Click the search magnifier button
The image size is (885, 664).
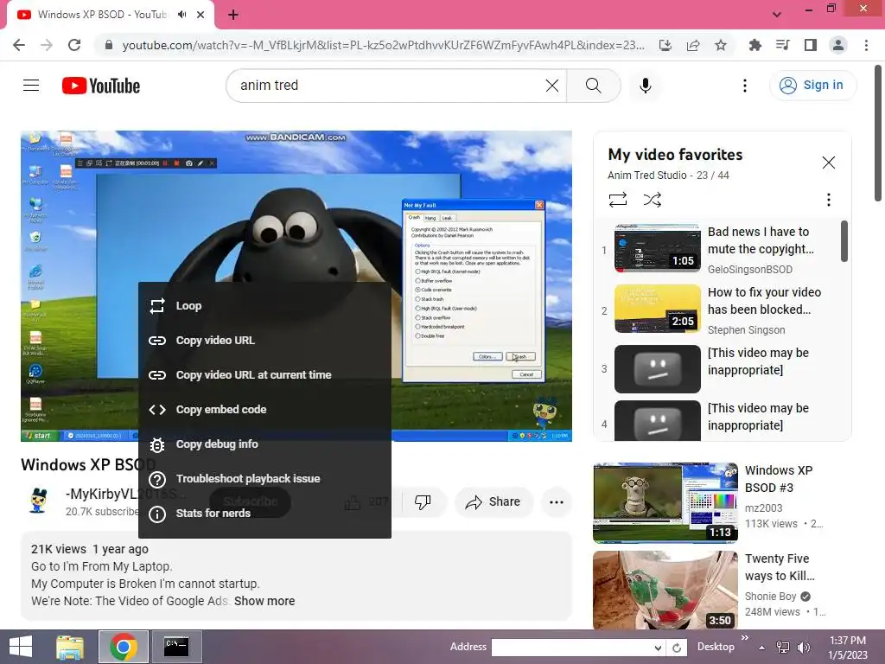(593, 86)
